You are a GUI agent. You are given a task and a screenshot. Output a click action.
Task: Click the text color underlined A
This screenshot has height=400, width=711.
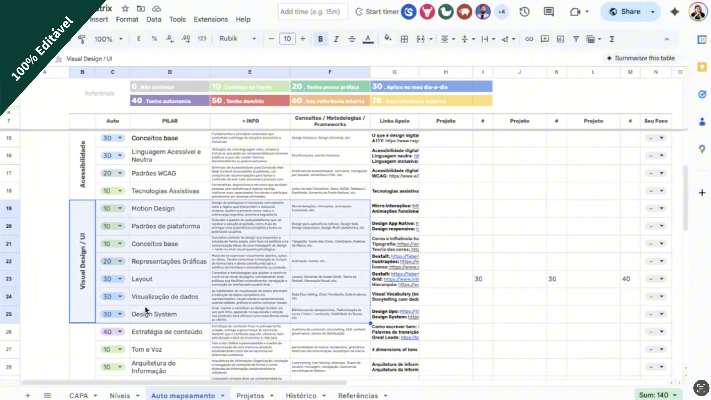click(367, 39)
